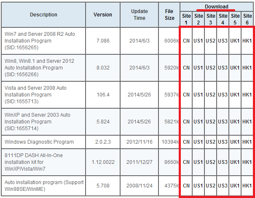Download Win7 driver from US3 mirror
The image size is (255, 198).
223,40
